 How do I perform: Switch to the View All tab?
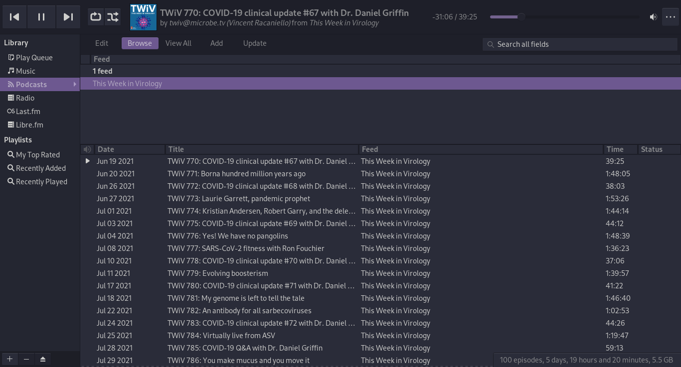(x=178, y=43)
